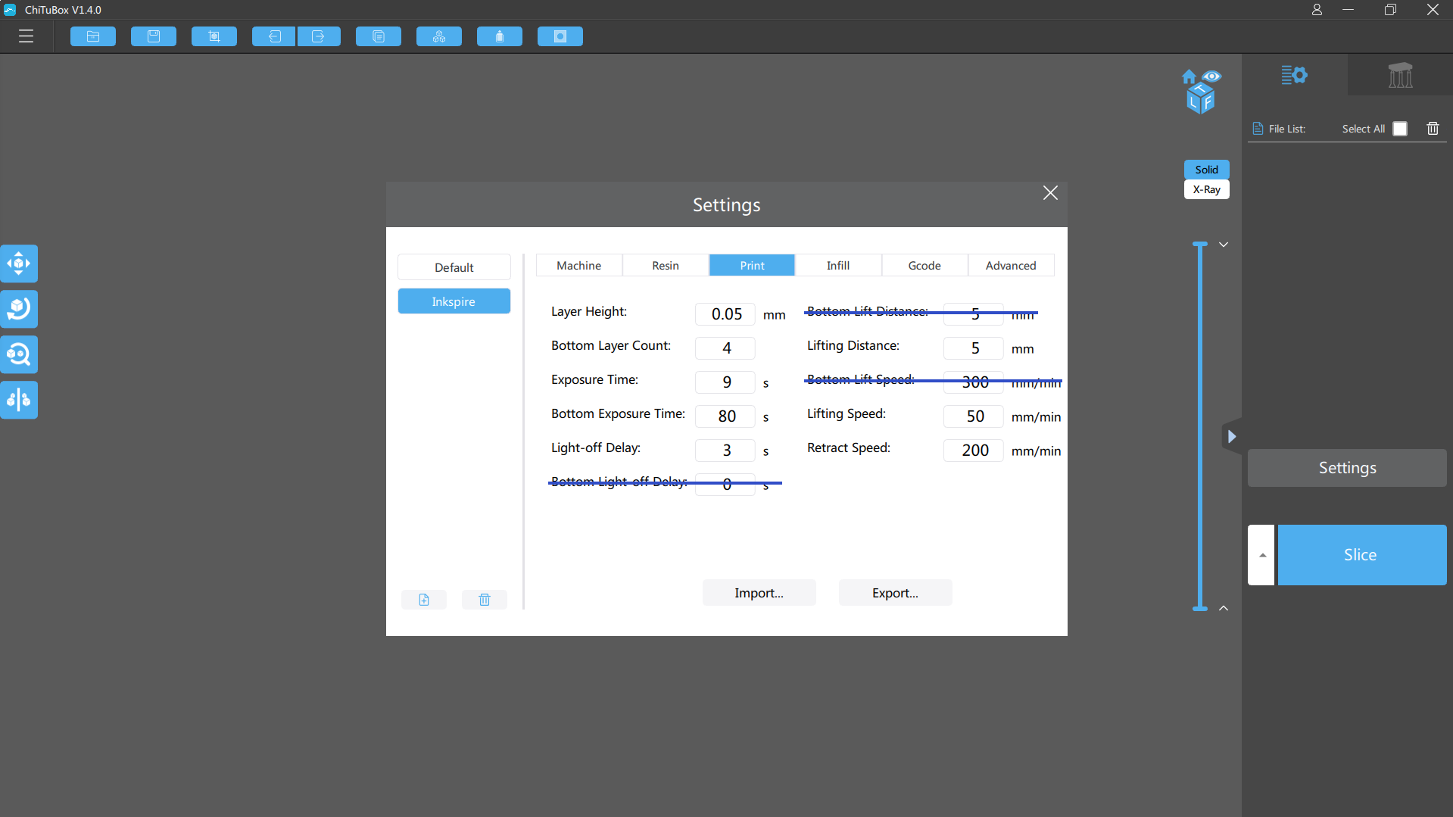Viewport: 1453px width, 817px height.
Task: Click the Bottom Lift Distance field
Action: tap(974, 314)
